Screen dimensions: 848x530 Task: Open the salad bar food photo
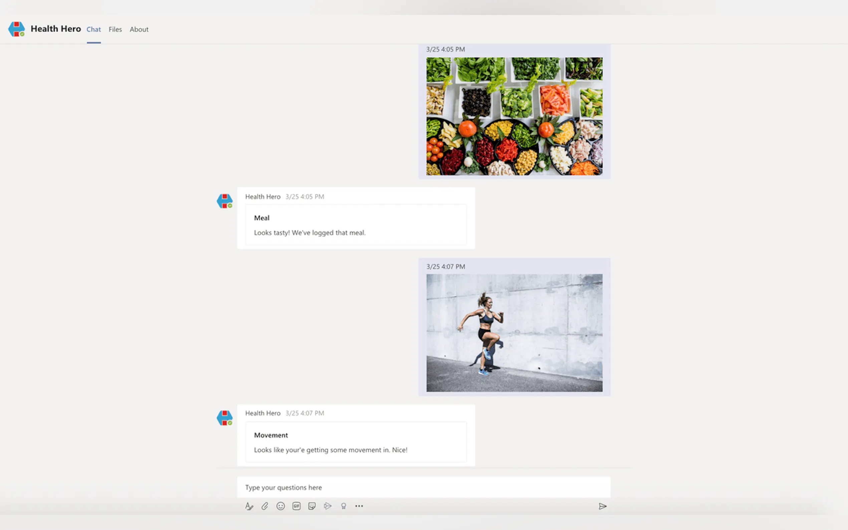pos(514,116)
